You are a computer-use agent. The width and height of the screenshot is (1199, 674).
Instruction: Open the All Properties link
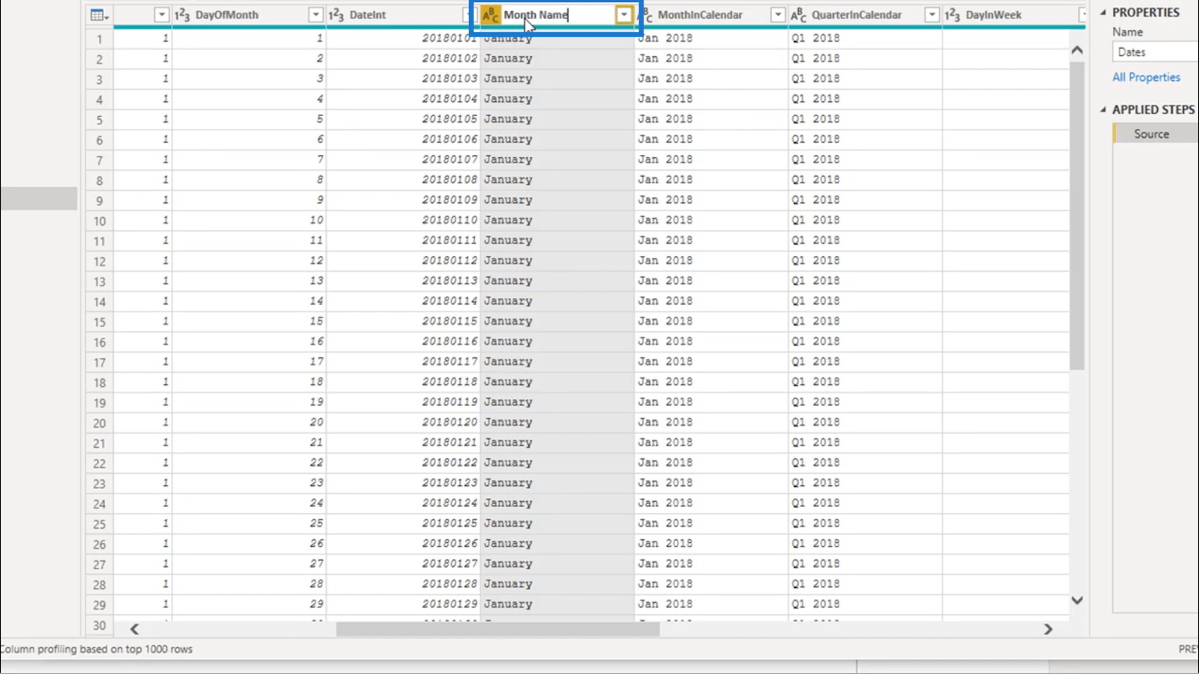tap(1146, 77)
